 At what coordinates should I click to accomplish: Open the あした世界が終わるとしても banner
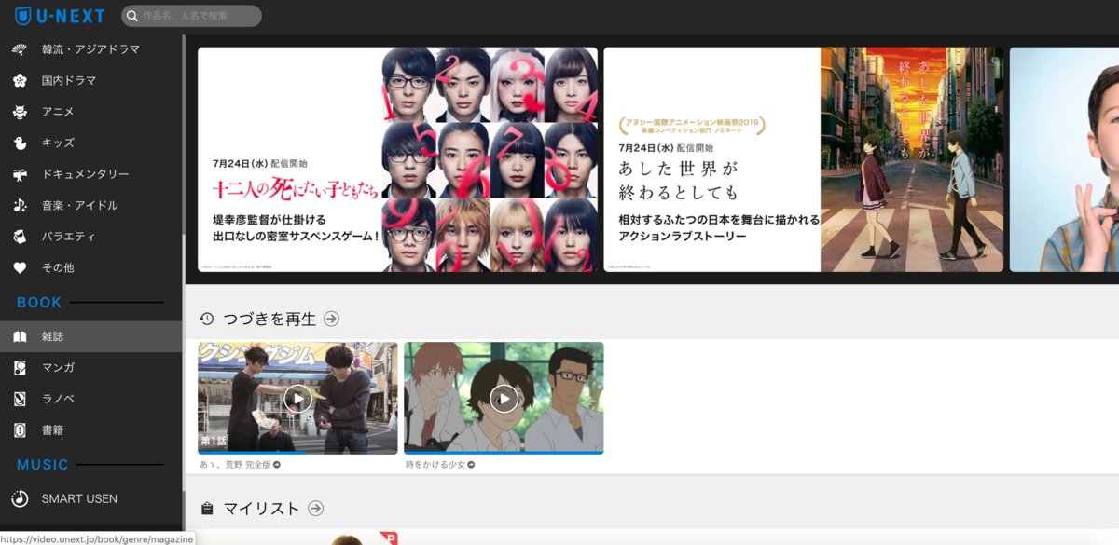pyautogui.click(x=804, y=159)
